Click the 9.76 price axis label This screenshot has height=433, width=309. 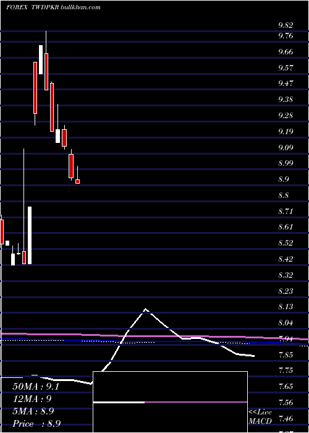click(286, 36)
